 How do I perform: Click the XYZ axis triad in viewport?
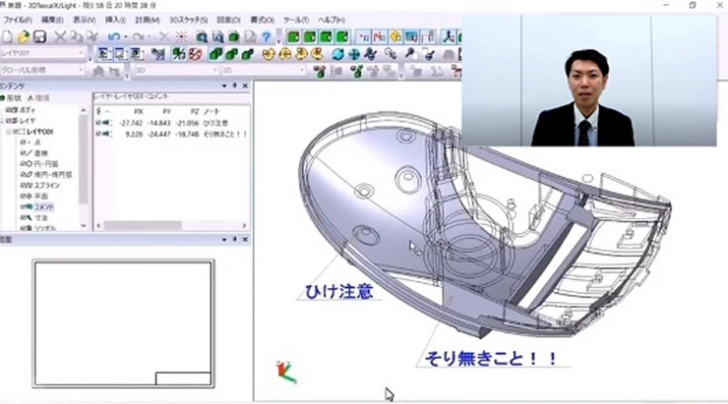284,372
